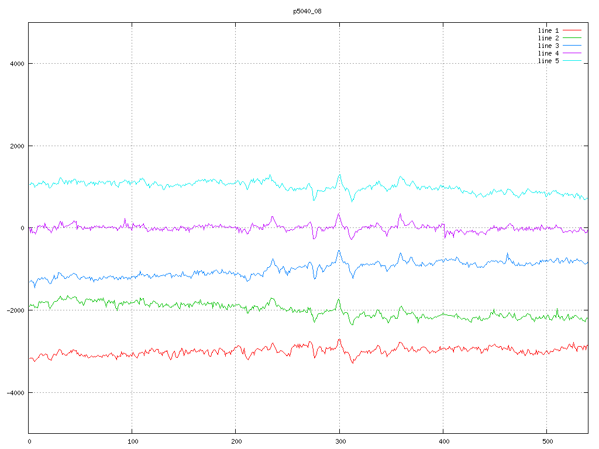Click the cyan line 5 legend sample
599x449 pixels.
point(572,61)
